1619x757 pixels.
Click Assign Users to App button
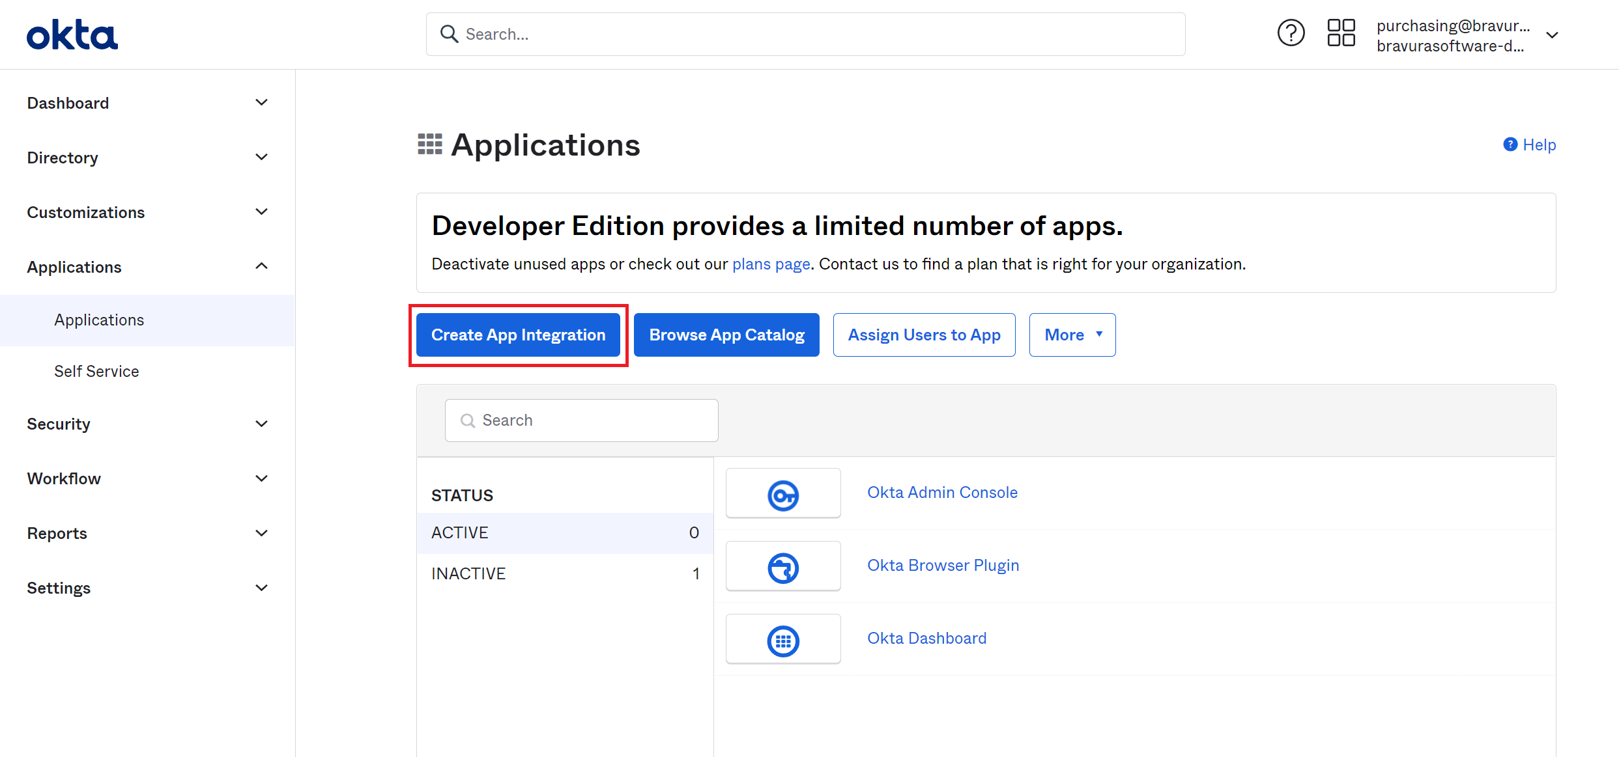pyautogui.click(x=924, y=335)
